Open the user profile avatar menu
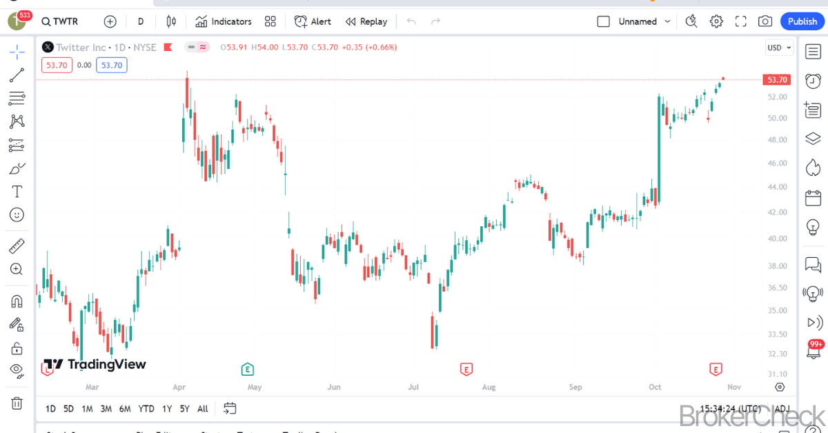This screenshot has width=828, height=433. point(17,21)
